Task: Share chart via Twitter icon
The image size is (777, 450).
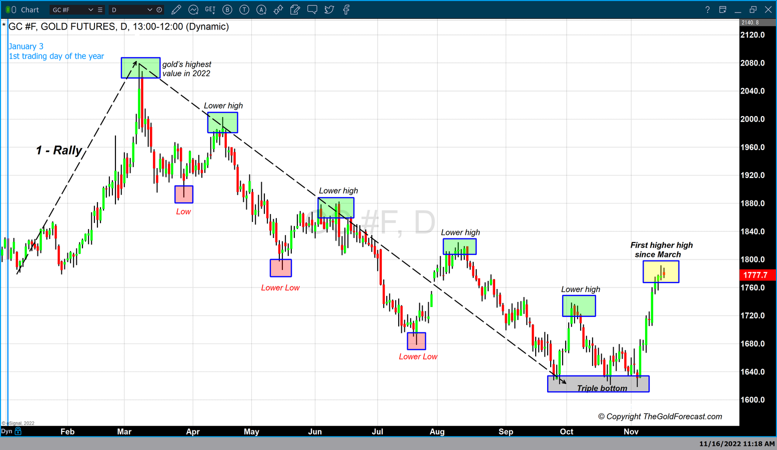Action: click(x=329, y=9)
